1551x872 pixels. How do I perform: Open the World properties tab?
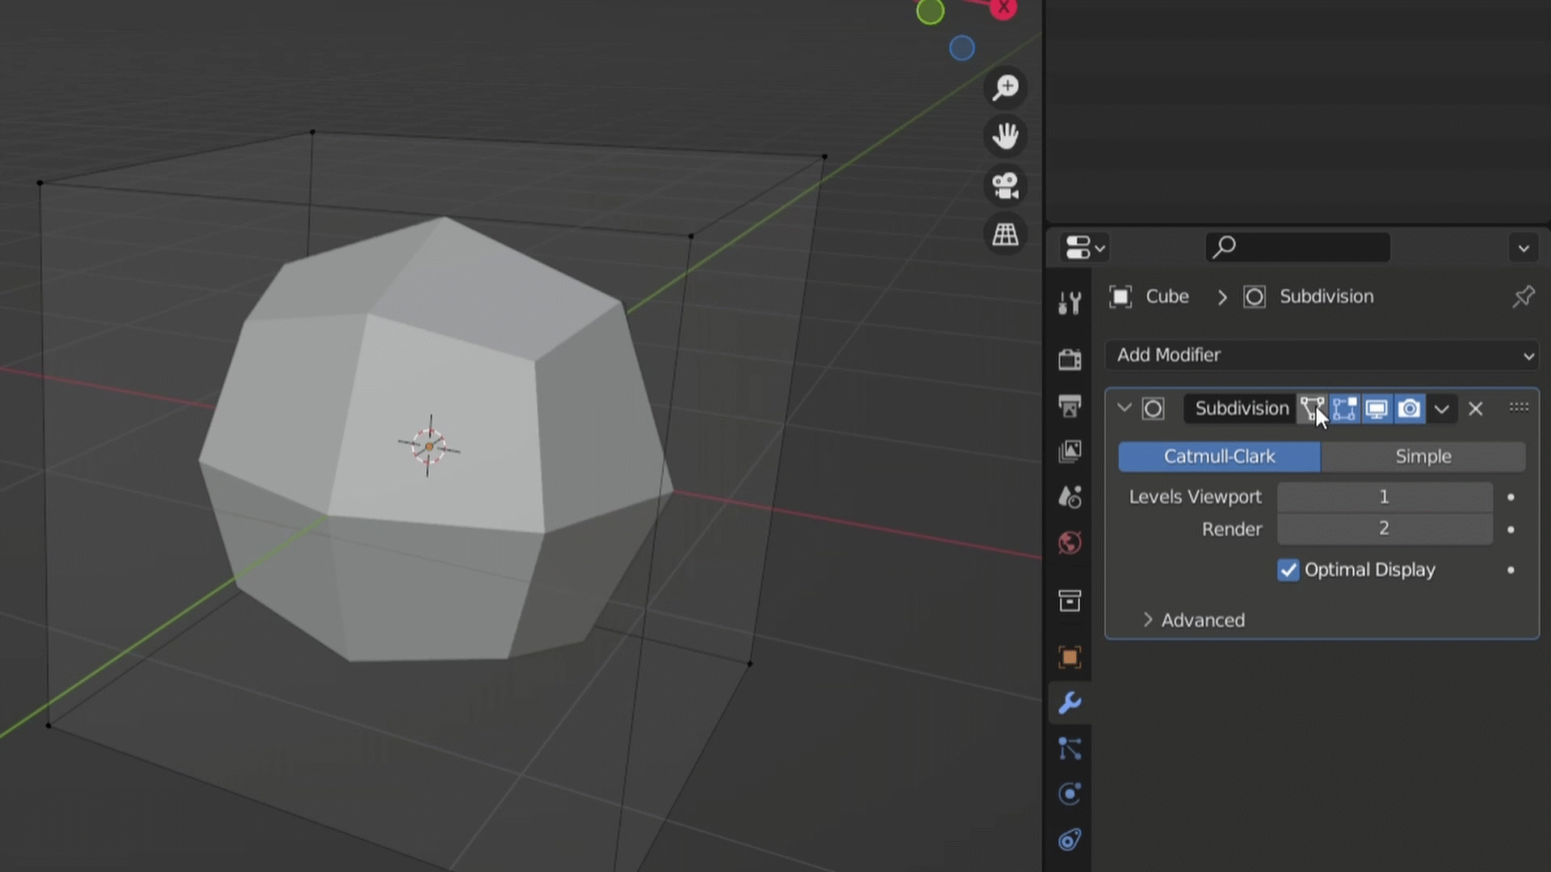click(x=1070, y=543)
